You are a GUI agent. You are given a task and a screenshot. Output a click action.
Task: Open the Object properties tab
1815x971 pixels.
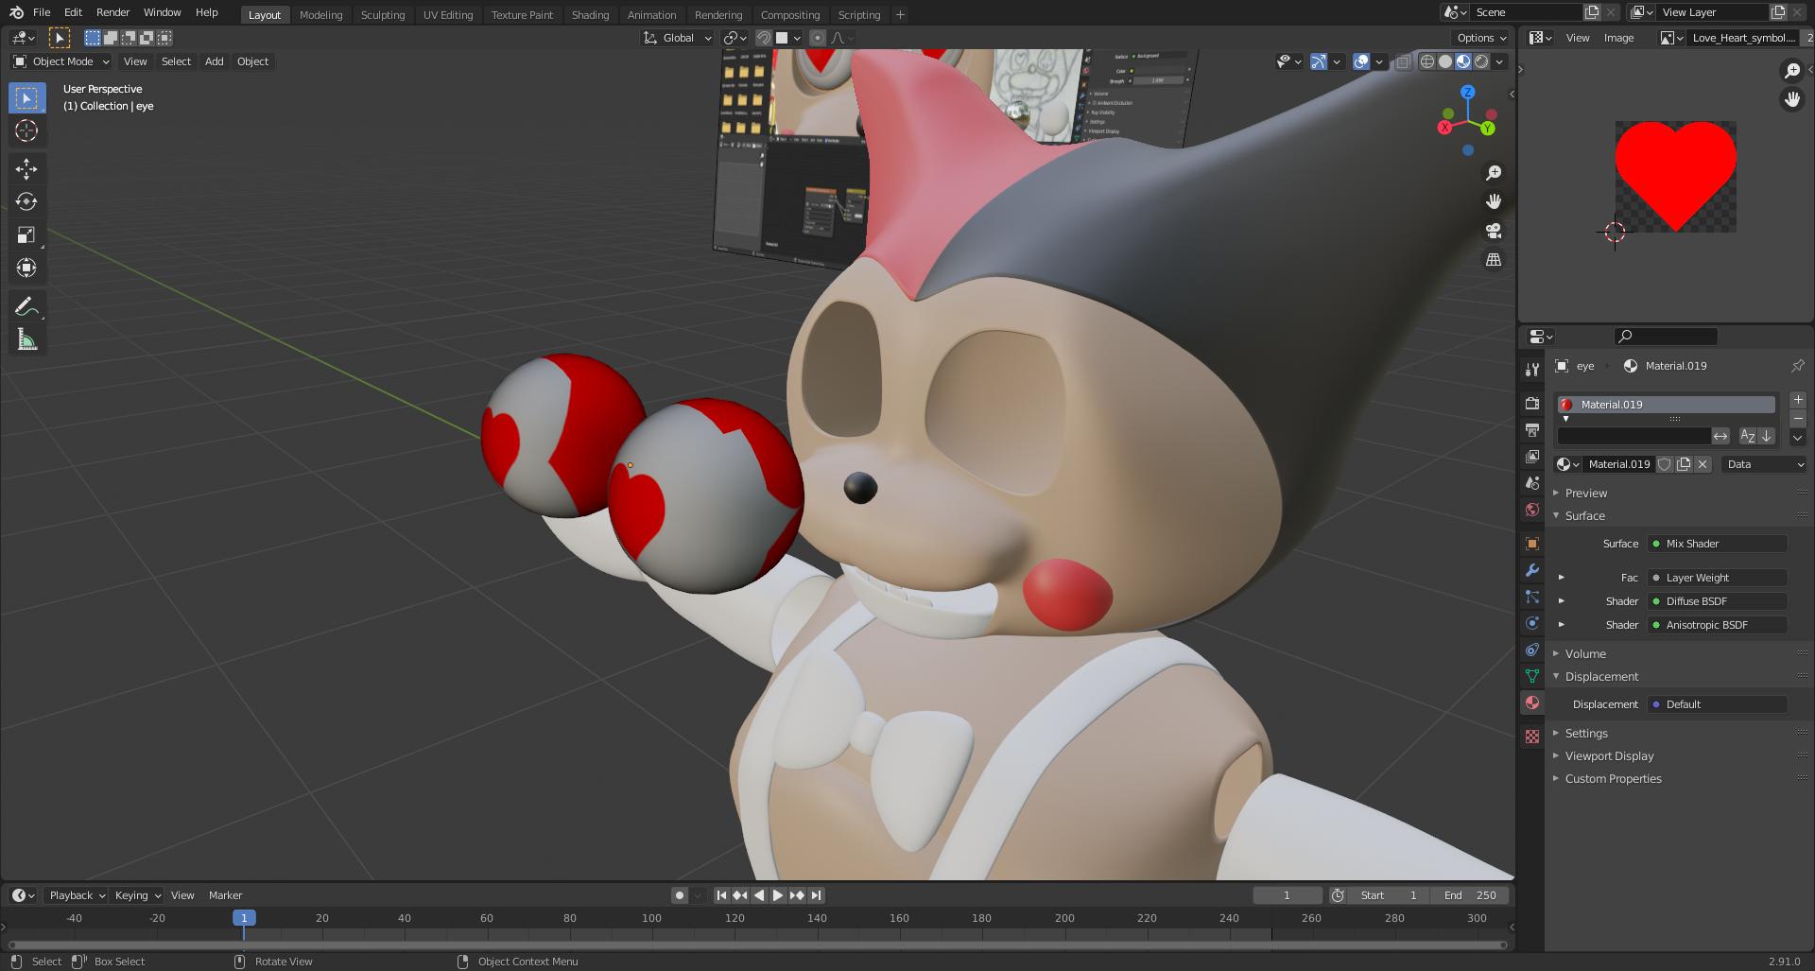point(1532,544)
